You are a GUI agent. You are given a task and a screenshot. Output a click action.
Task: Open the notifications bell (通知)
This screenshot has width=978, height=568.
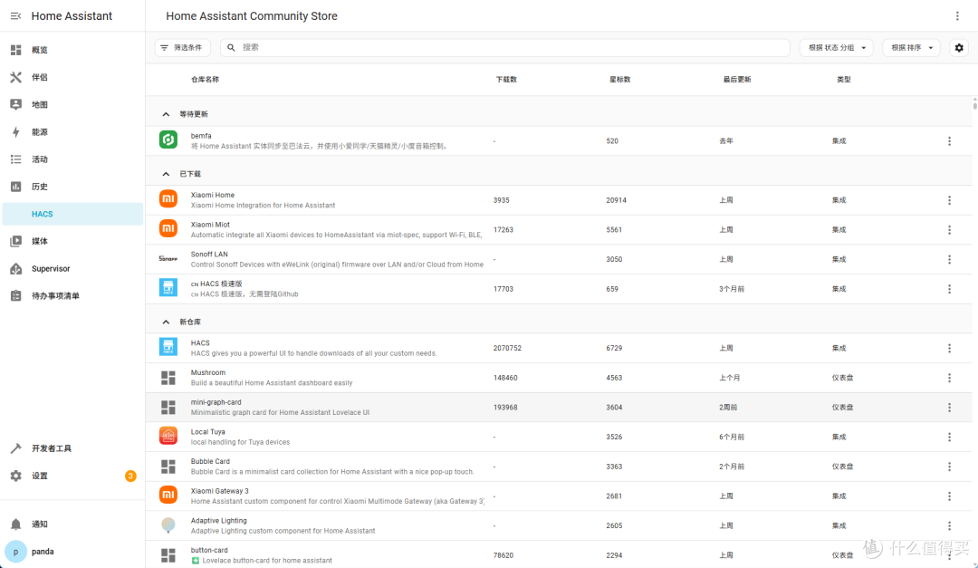click(x=15, y=525)
